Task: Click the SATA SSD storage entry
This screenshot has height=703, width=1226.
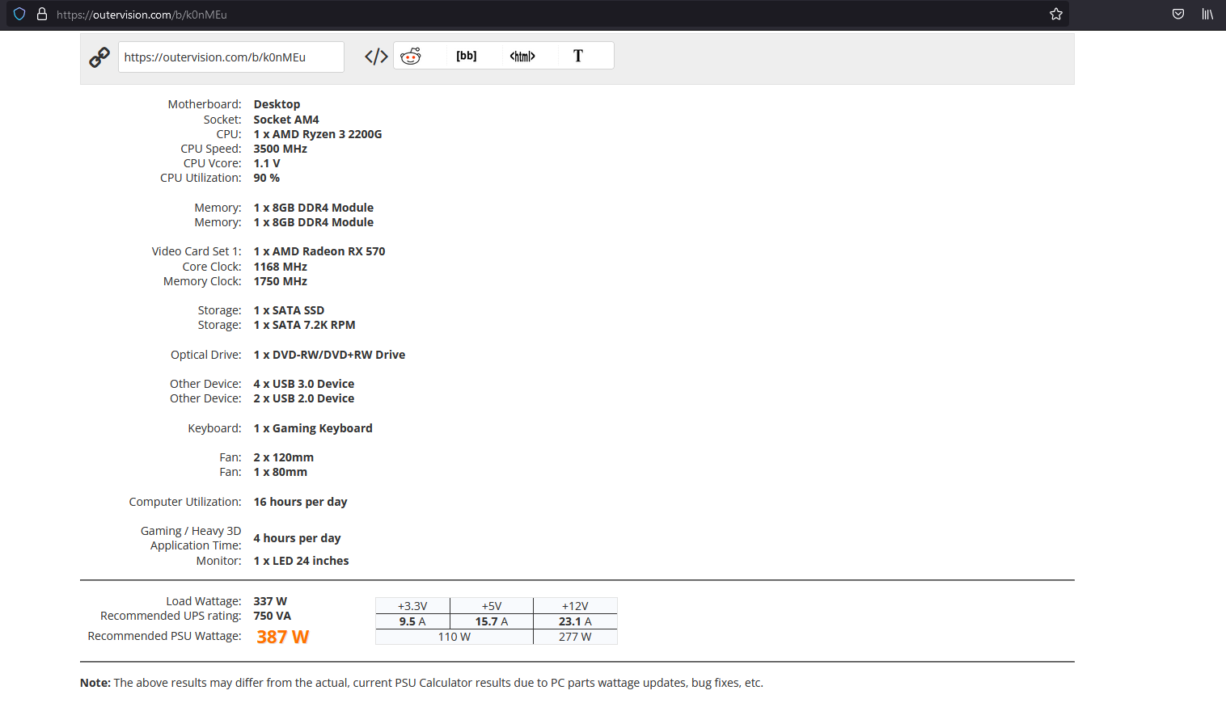Action: coord(289,310)
